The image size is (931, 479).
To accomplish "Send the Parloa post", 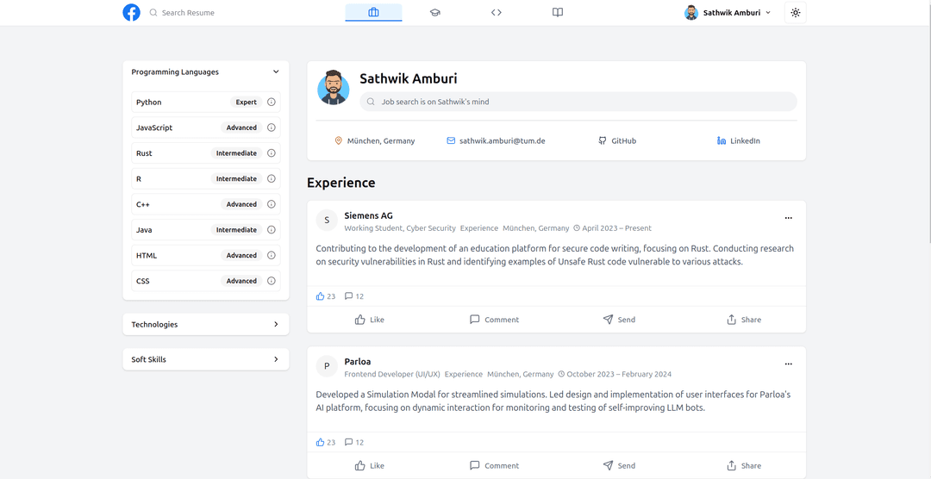I will pyautogui.click(x=619, y=465).
